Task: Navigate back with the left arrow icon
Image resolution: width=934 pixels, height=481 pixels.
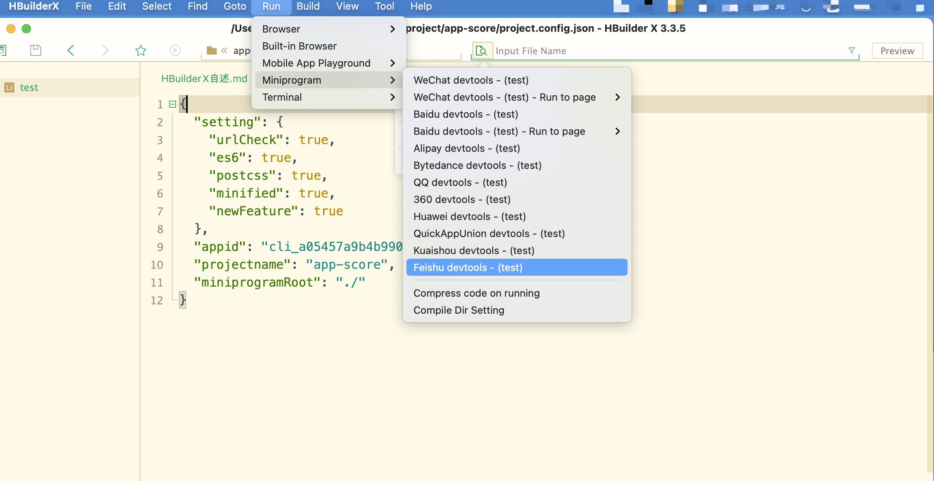Action: click(x=71, y=50)
